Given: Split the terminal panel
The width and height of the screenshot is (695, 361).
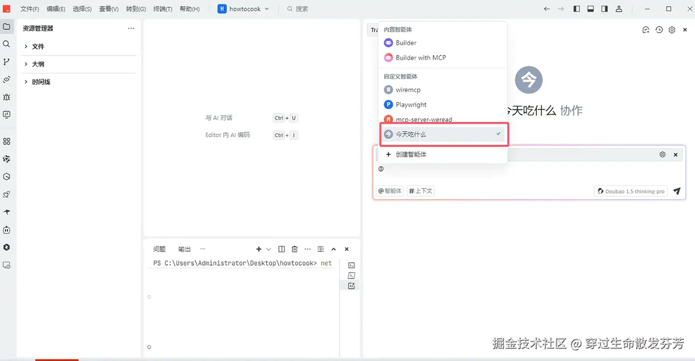Looking at the screenshot, I should 281,249.
